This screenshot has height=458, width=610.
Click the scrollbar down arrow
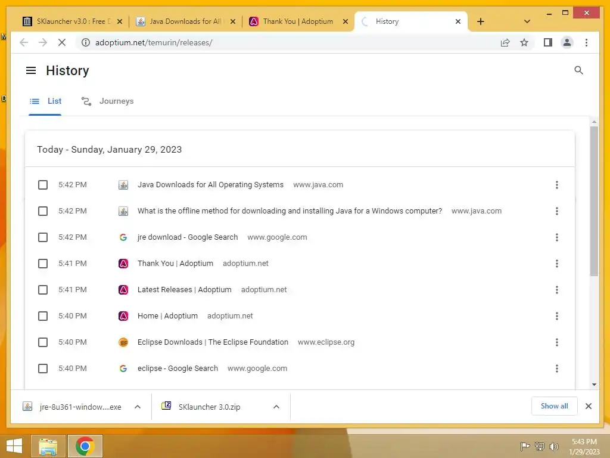(594, 385)
